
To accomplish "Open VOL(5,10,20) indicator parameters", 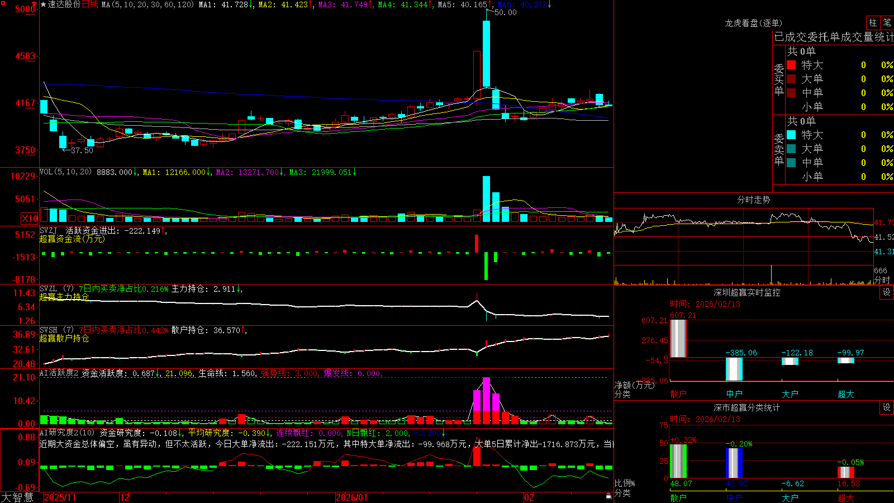I will (65, 172).
